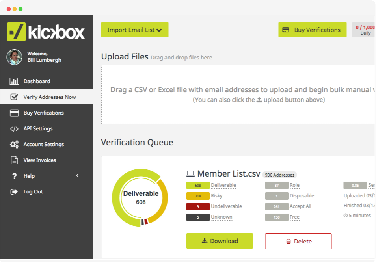
Task: Click the Help question mark icon
Action: 15,176
